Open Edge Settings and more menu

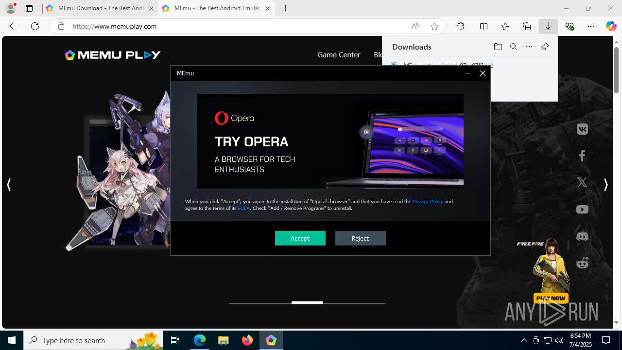pyautogui.click(x=591, y=26)
